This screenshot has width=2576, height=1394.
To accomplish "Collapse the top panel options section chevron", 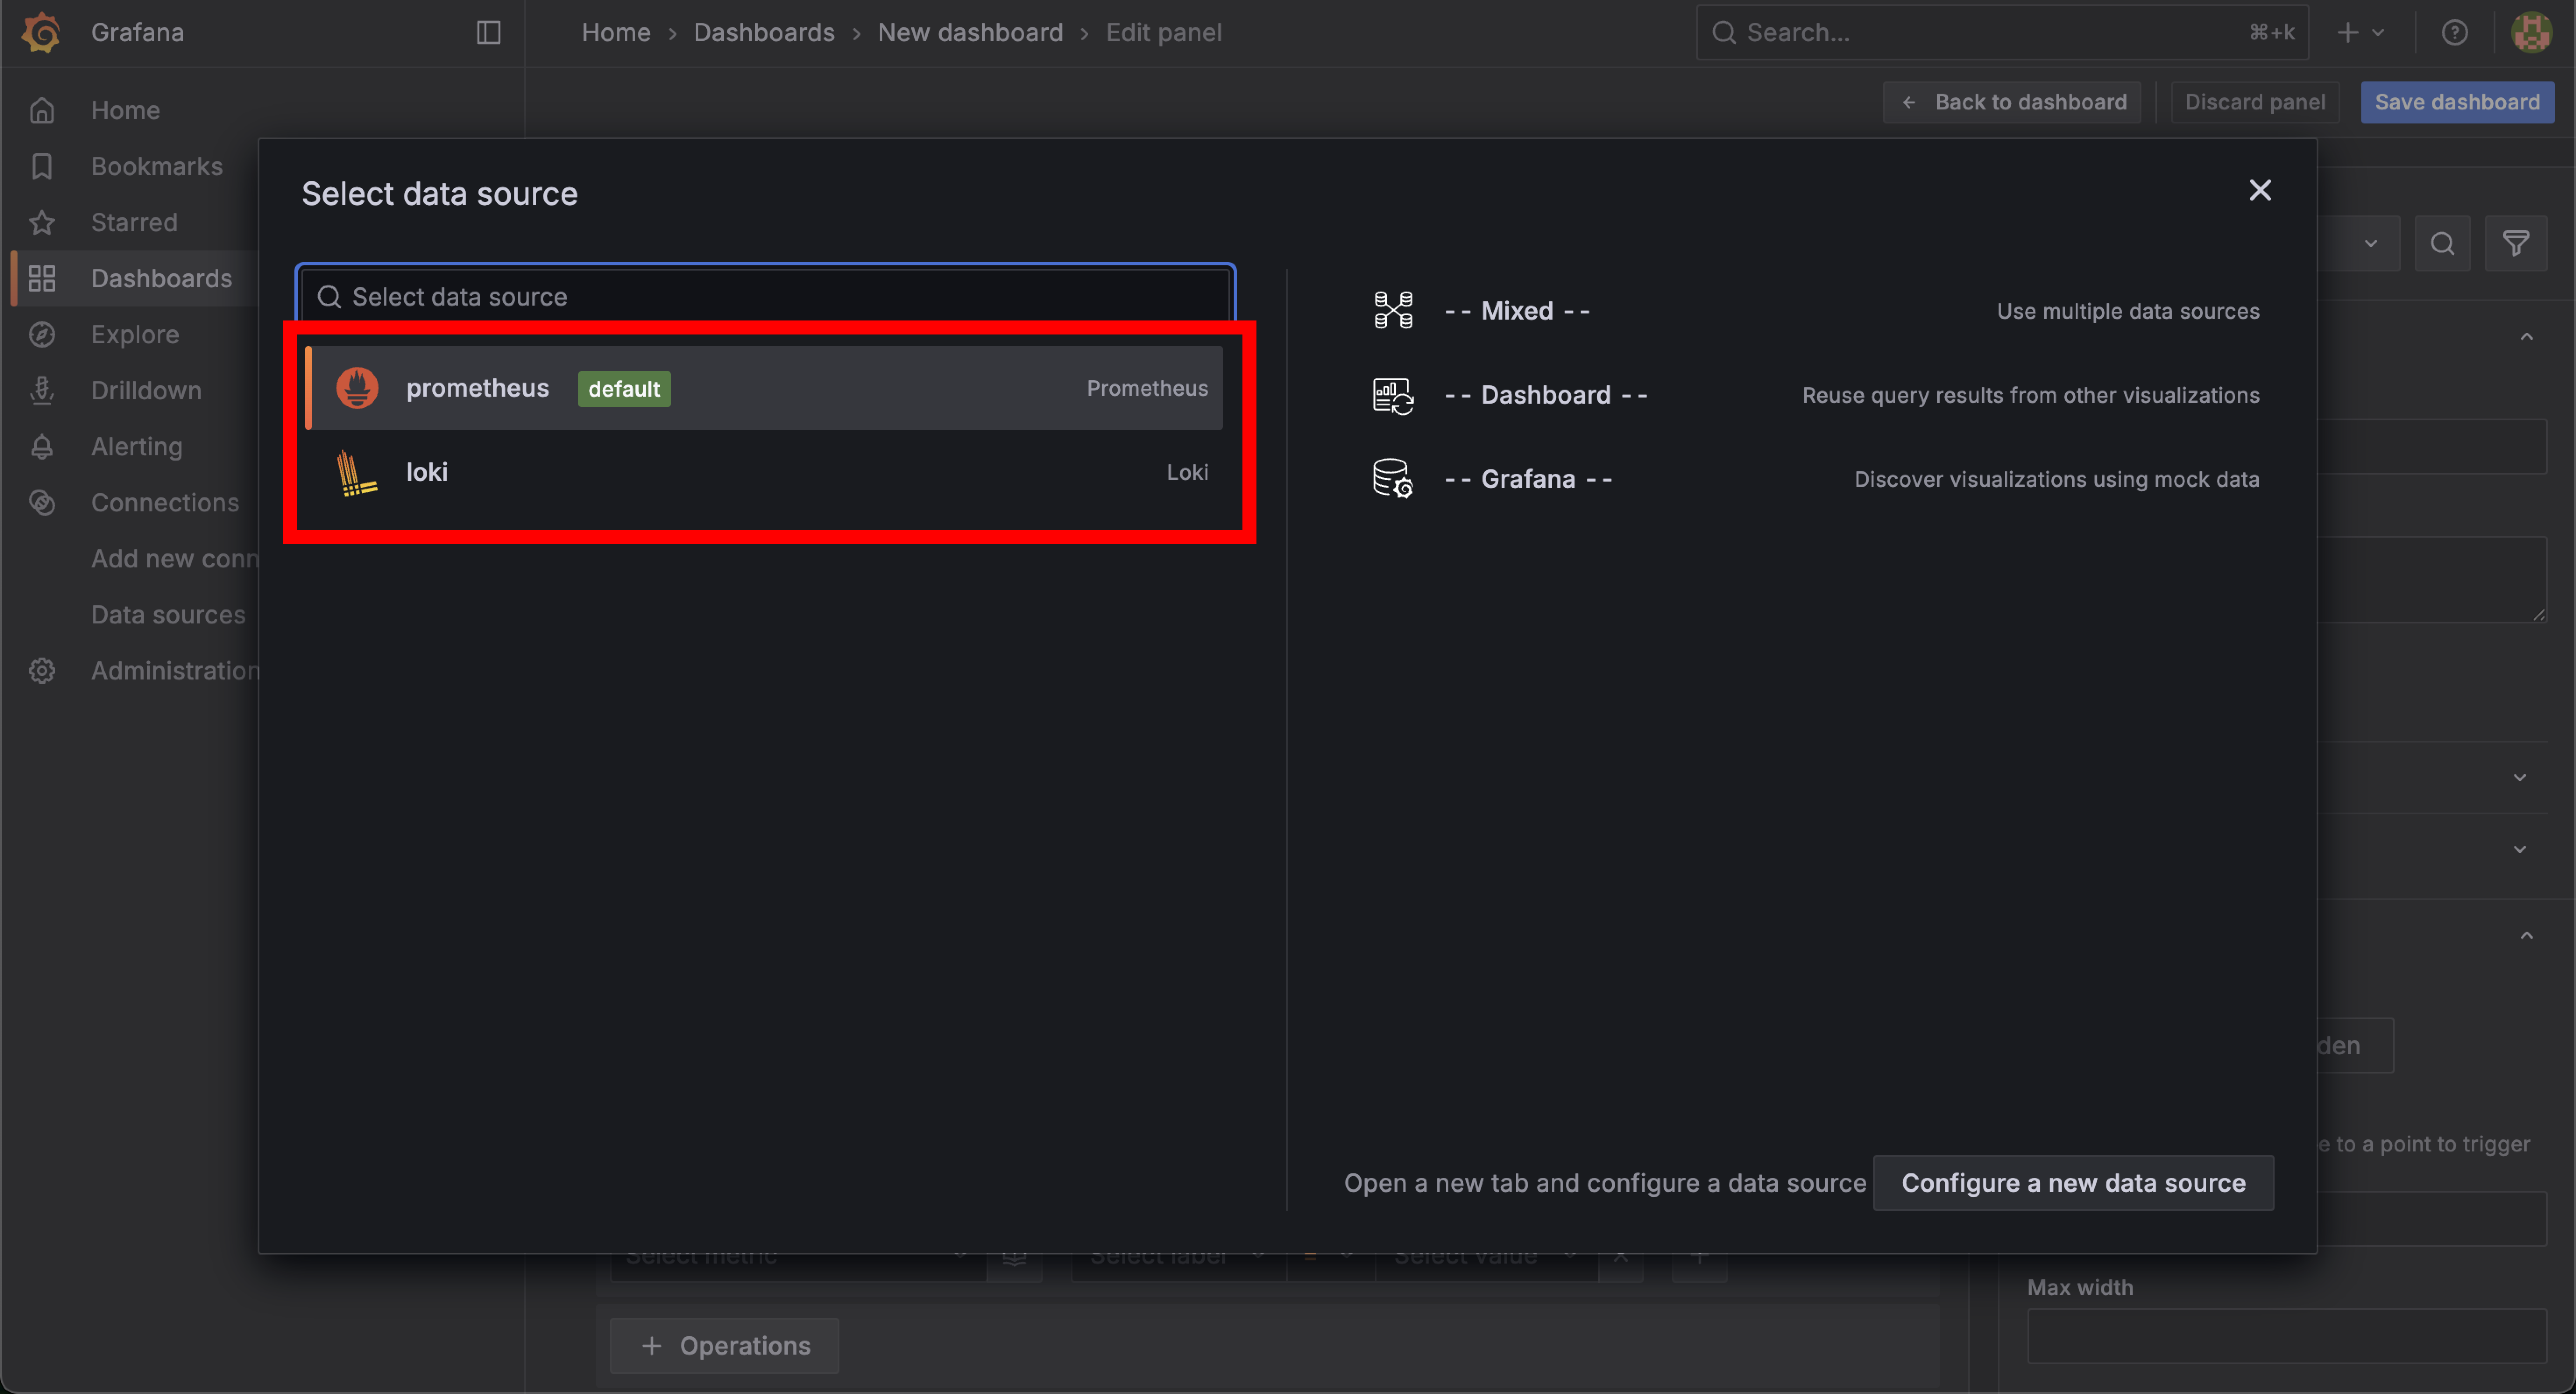I will (x=2526, y=337).
